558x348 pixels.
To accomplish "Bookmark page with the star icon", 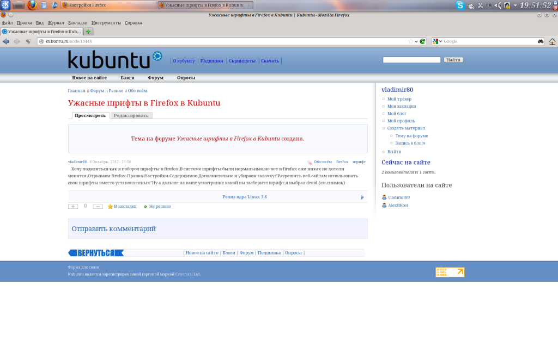I will [x=411, y=41].
